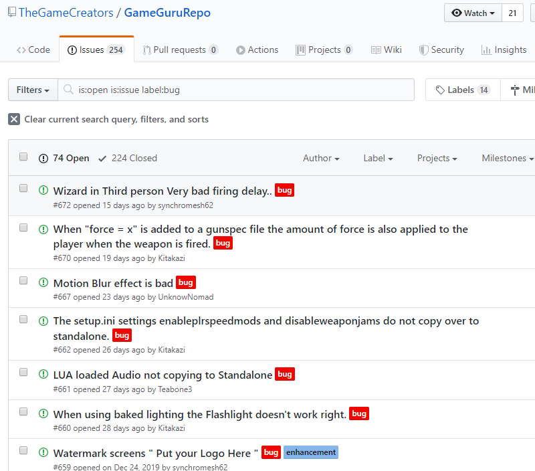Click the open-issue icon for Flashlight issue

pos(43,413)
